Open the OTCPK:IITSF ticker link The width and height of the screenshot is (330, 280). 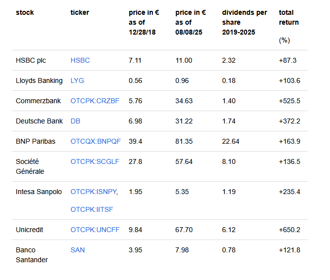pos(92,209)
